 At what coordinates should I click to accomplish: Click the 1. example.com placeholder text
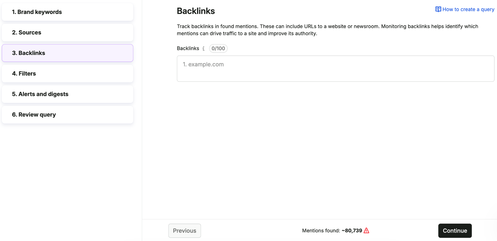(203, 65)
